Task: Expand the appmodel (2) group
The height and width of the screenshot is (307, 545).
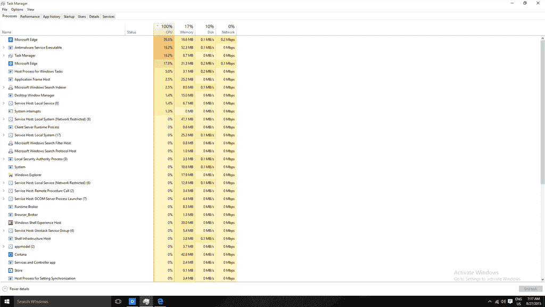Action: click(4, 246)
